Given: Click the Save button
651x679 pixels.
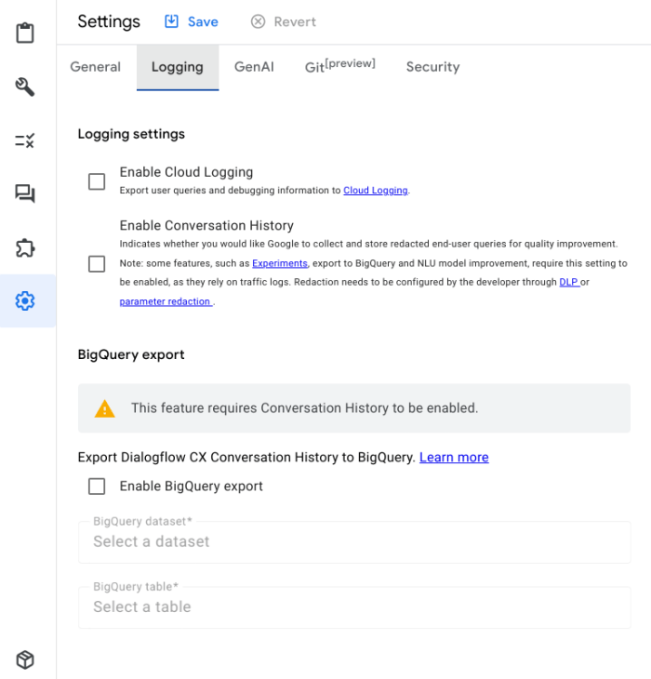Looking at the screenshot, I should pos(192,21).
